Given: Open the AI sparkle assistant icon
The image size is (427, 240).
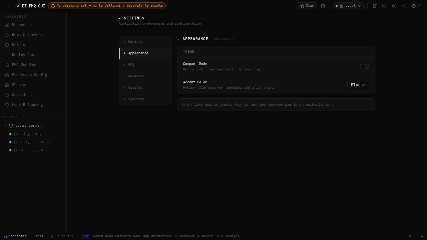Looking at the screenshot, I should [374, 6].
